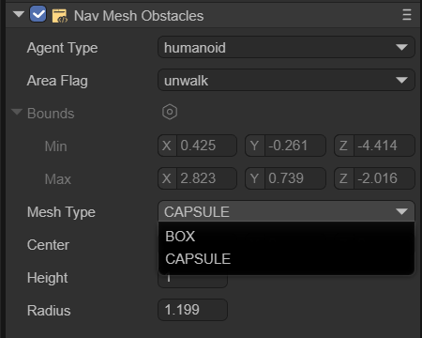Collapse the Bounds section arrow
The image size is (422, 338).
tap(17, 112)
